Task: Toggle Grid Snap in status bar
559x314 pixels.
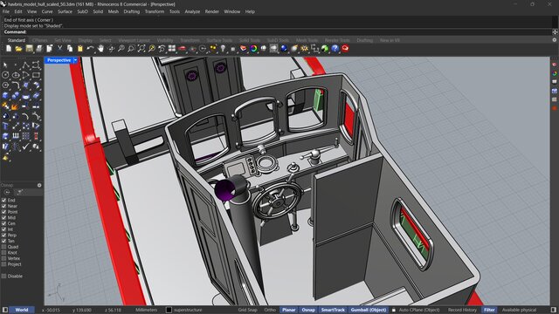Action: [x=247, y=311]
